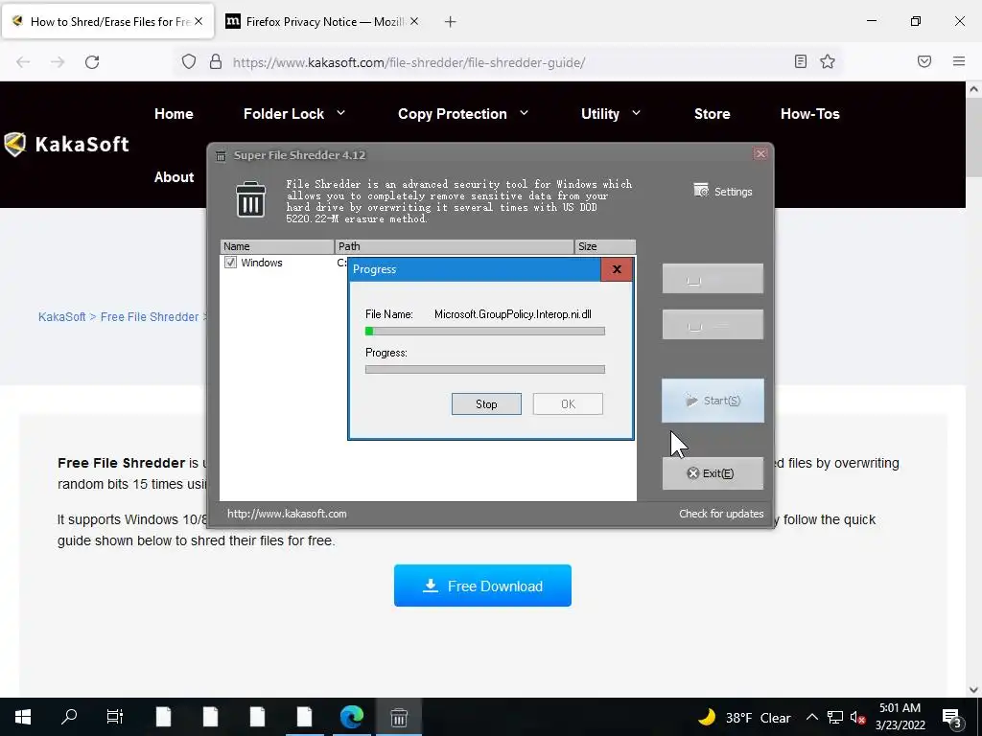Close the Firefox Privacy Notice tab
This screenshot has width=982, height=736.
[414, 21]
